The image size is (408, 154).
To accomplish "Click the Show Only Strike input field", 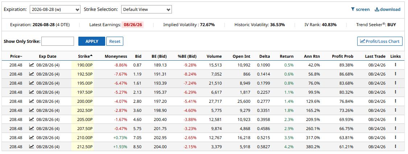I will click(58, 41).
